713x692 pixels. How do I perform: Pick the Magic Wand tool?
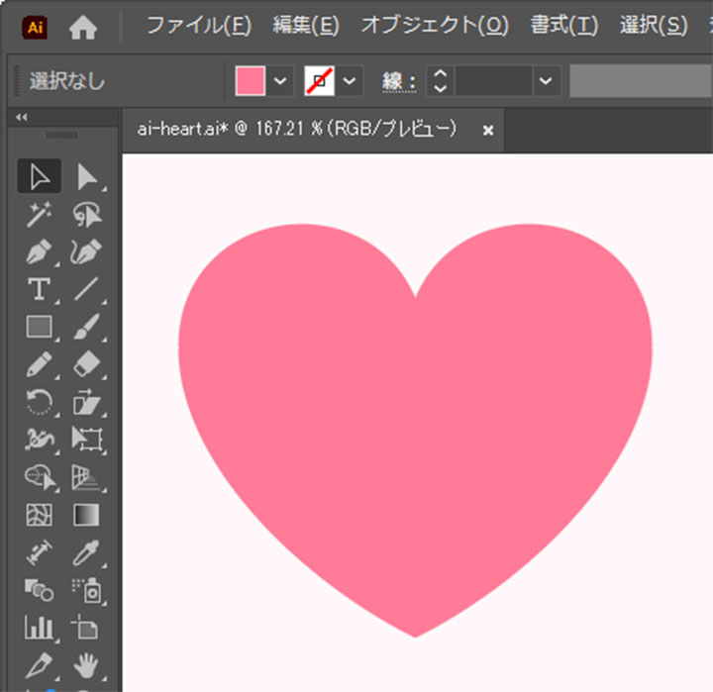point(39,214)
